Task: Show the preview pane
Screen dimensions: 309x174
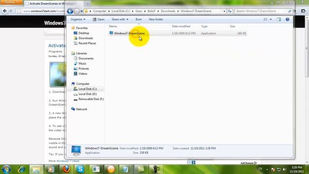Action: click(x=279, y=19)
